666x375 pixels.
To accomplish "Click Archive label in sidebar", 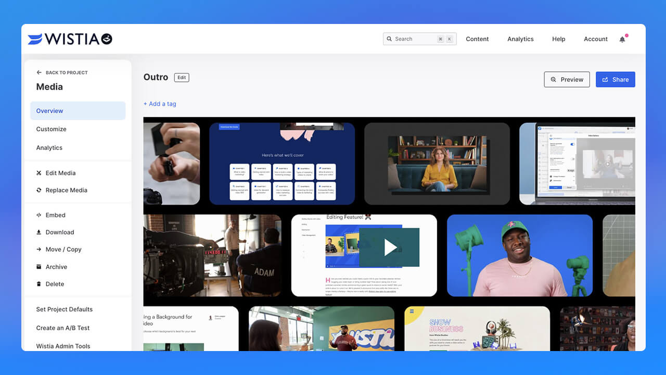I will [x=56, y=267].
